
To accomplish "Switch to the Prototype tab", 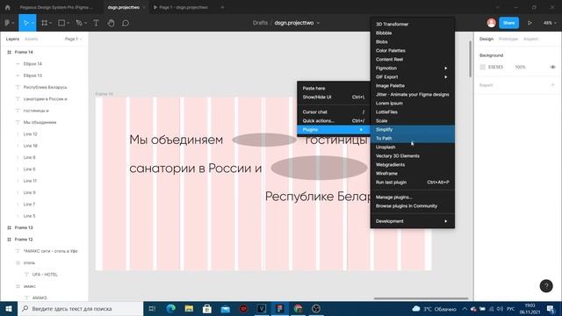I will 508,39.
